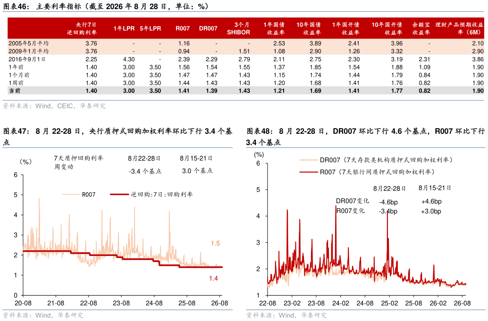Click the 3.89 value in 2005年5月平均 row

pyautogui.click(x=315, y=43)
